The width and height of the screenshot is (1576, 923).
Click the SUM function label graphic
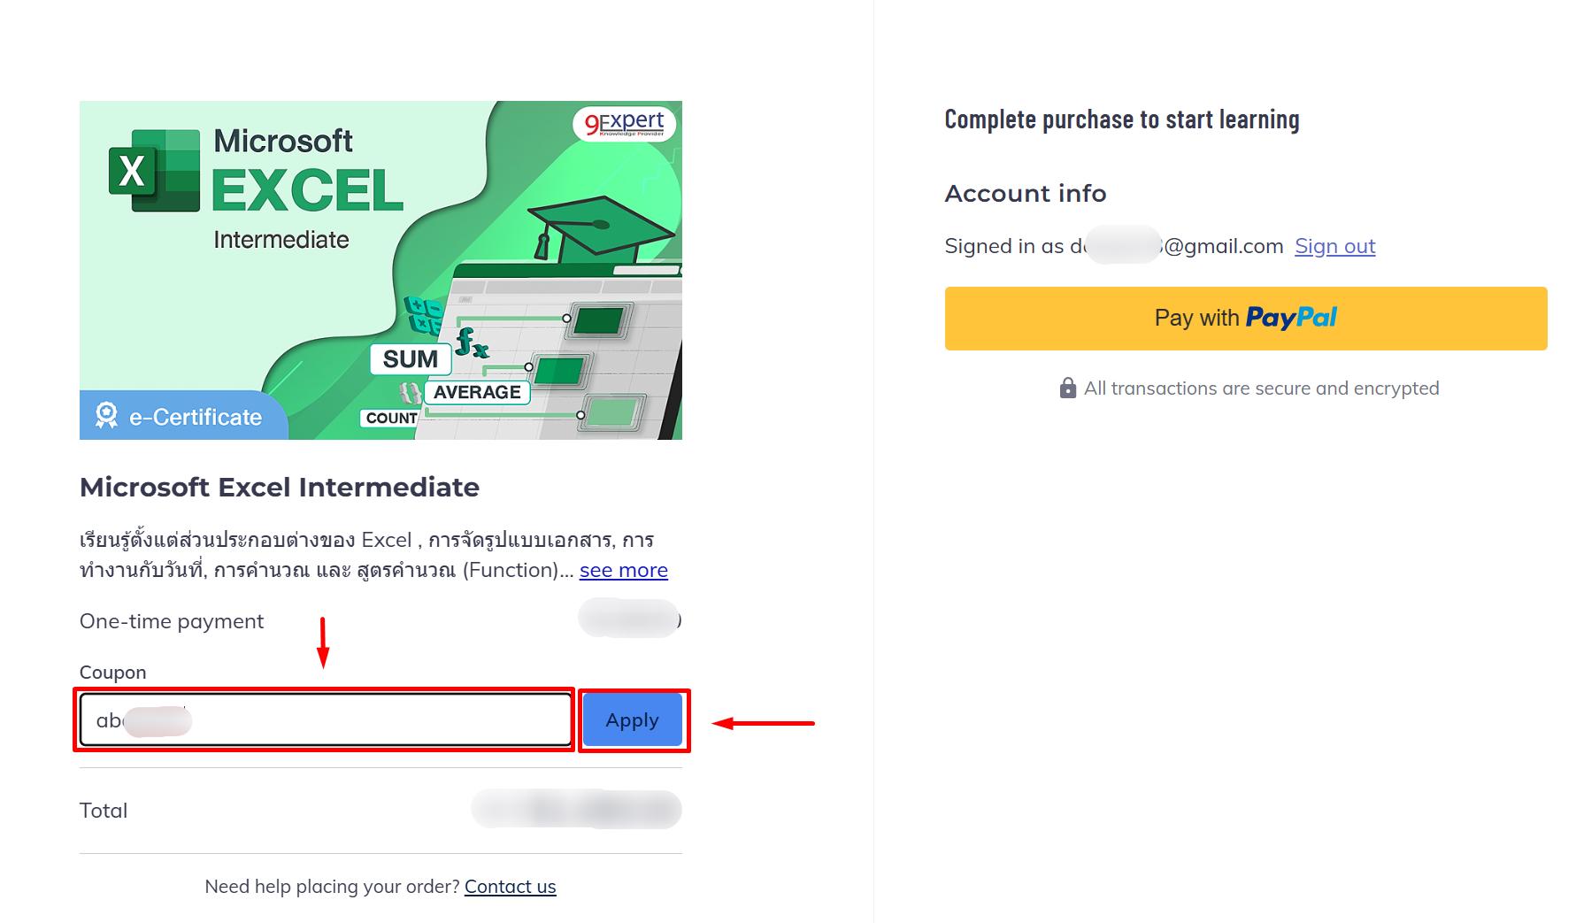click(x=411, y=359)
